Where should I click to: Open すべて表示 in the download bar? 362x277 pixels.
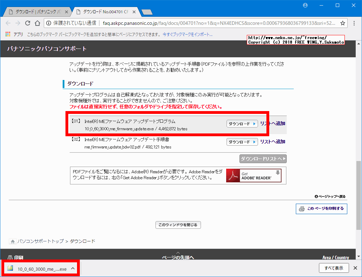[x=333, y=268]
